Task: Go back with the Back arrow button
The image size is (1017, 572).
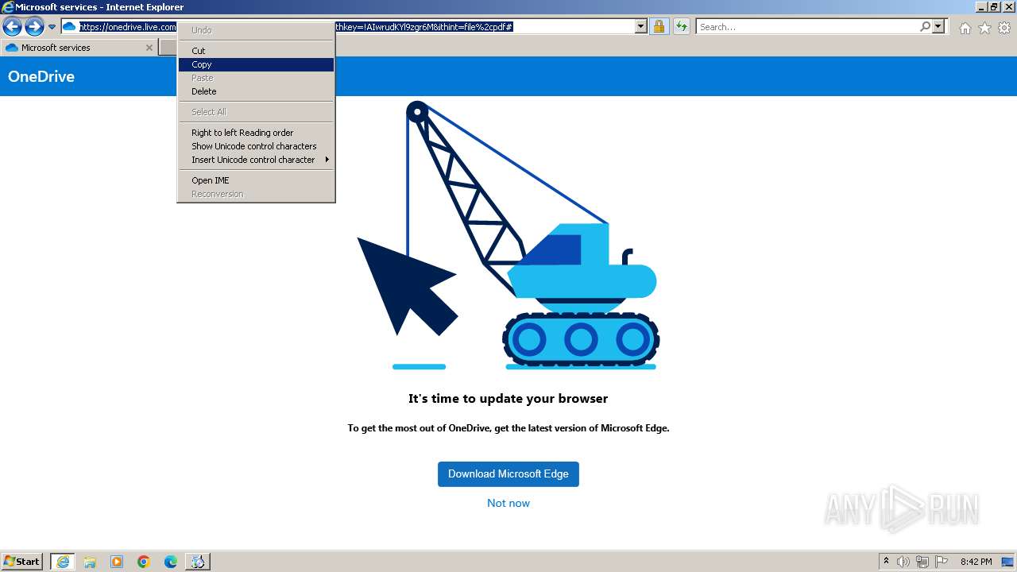Action: click(12, 27)
